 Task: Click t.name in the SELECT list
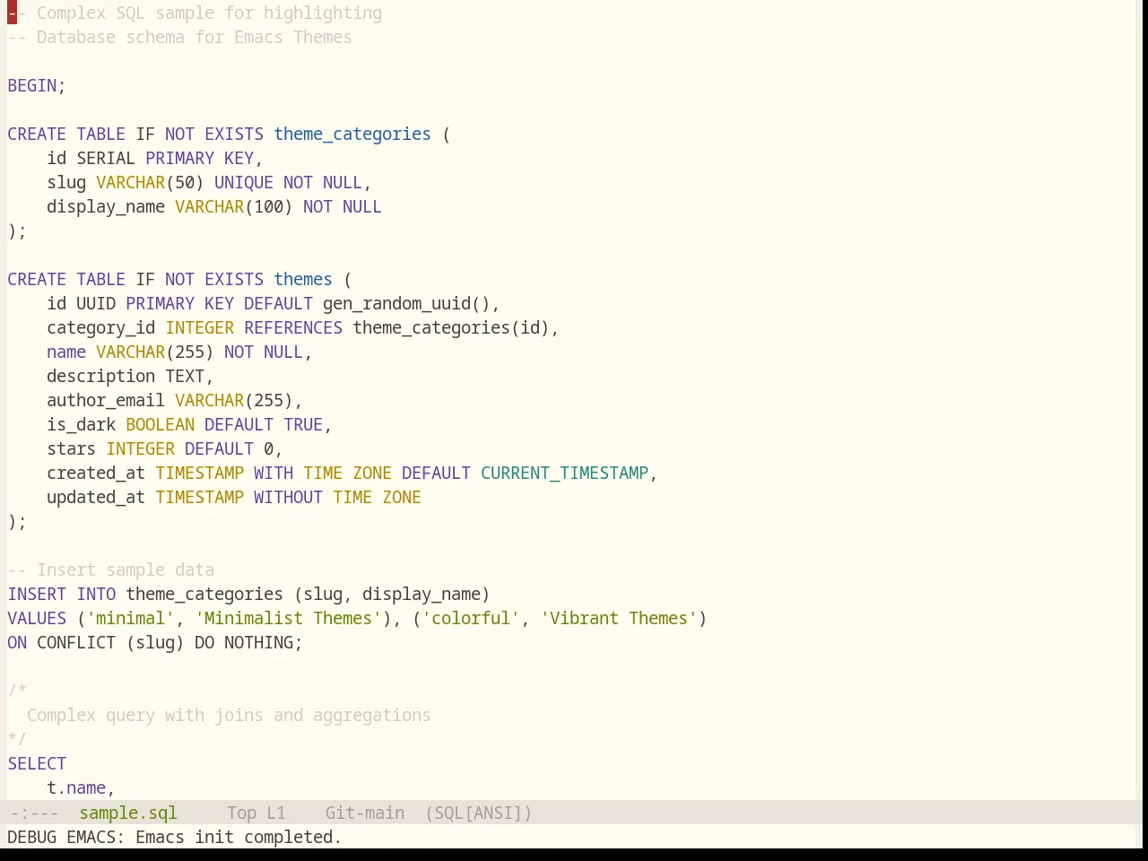point(76,787)
